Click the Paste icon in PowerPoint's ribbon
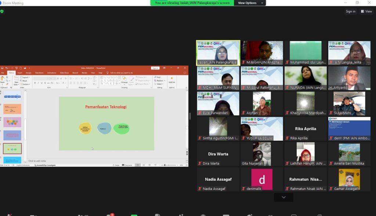This screenshot has width=376, height=216. pos(3,81)
